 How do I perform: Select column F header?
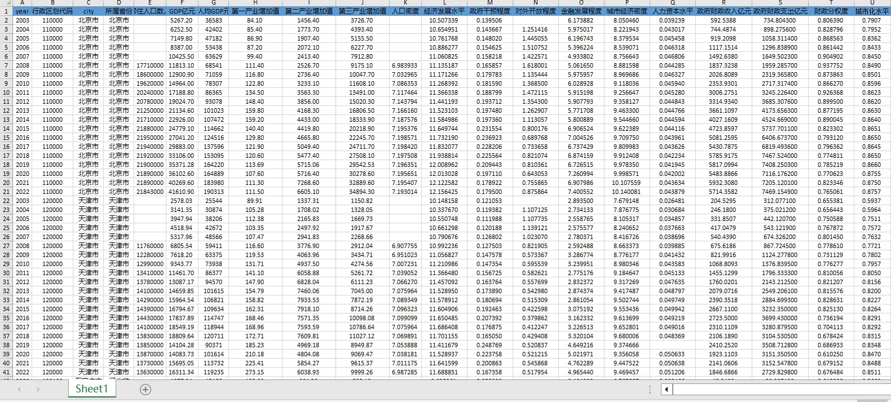tap(182, 3)
